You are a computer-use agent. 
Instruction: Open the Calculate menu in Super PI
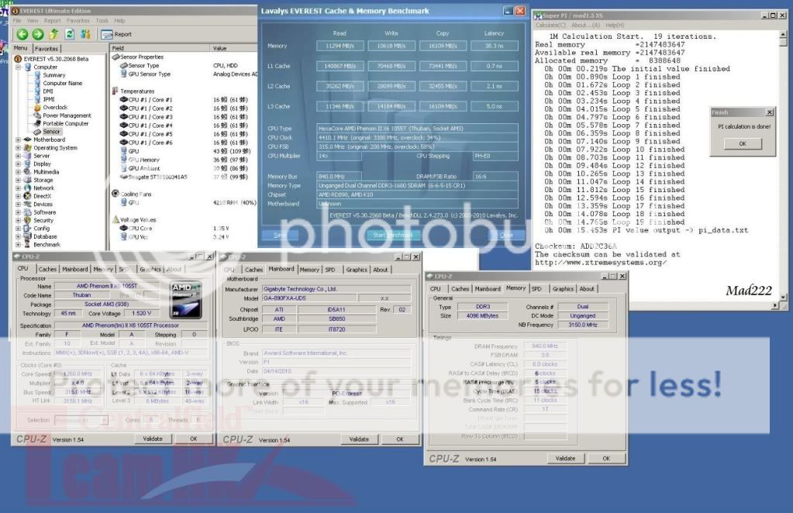(551, 25)
